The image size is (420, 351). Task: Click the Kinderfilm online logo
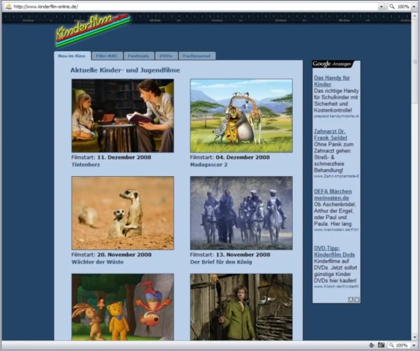93,30
